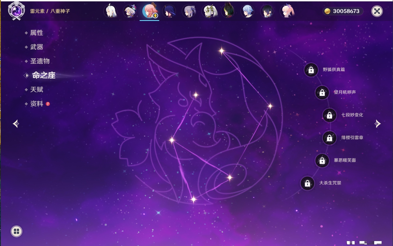The height and width of the screenshot is (246, 393).
Task: Click the 雷元素 / 八重神子 header text
Action: pos(50,11)
